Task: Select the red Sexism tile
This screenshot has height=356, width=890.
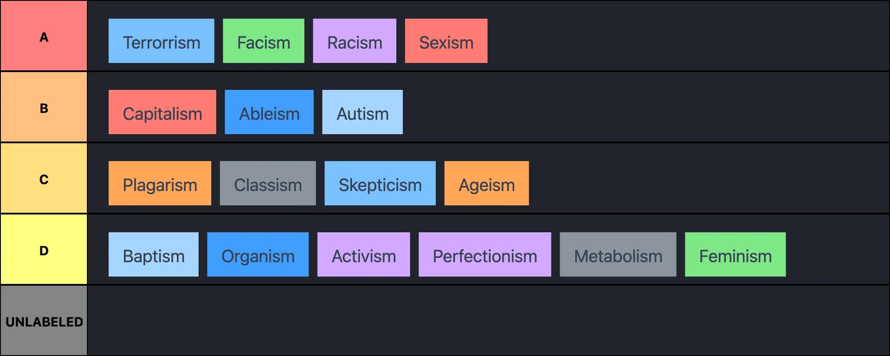Action: click(446, 41)
